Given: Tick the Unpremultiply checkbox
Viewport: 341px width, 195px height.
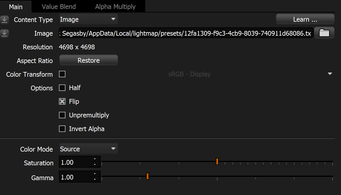Looking at the screenshot, I should tap(62, 115).
